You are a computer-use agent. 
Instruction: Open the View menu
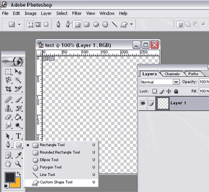90,14
